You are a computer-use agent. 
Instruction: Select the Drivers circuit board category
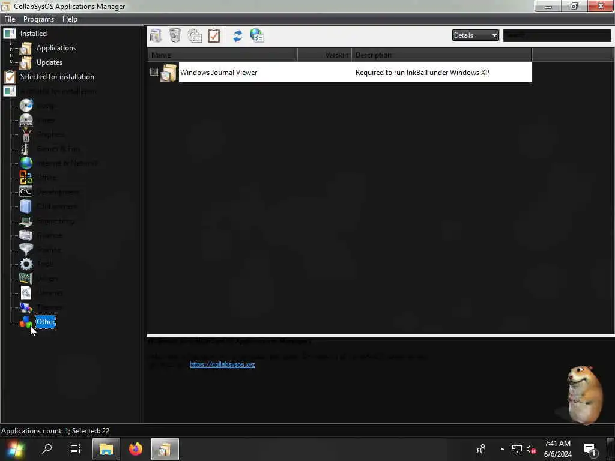(26, 279)
